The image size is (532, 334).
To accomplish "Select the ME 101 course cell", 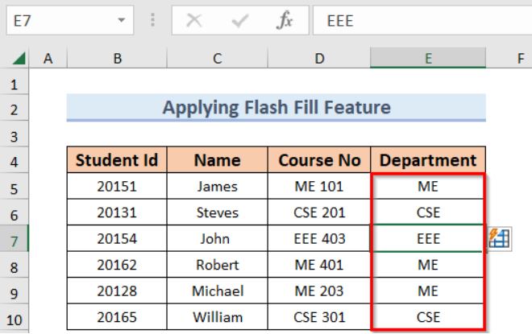I will 319,186.
